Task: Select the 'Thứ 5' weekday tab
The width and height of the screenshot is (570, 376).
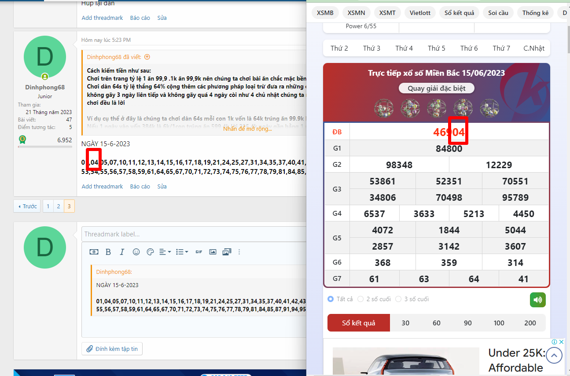Action: [x=437, y=48]
